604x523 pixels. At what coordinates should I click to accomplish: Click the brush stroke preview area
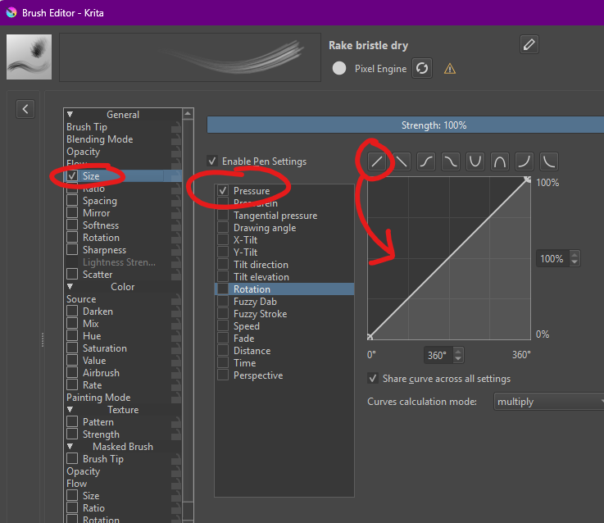[190, 57]
